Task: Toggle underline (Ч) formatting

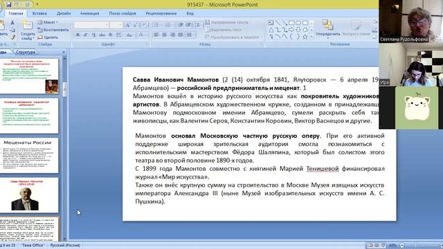Action: pyautogui.click(x=93, y=35)
